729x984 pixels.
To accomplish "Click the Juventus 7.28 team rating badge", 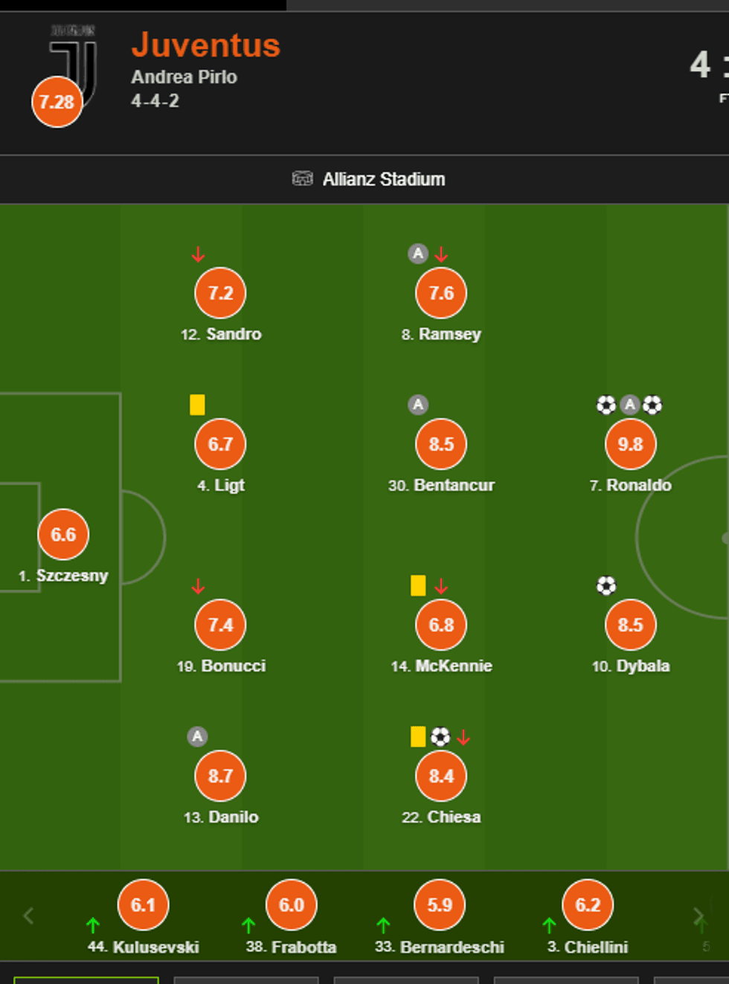I will (57, 102).
